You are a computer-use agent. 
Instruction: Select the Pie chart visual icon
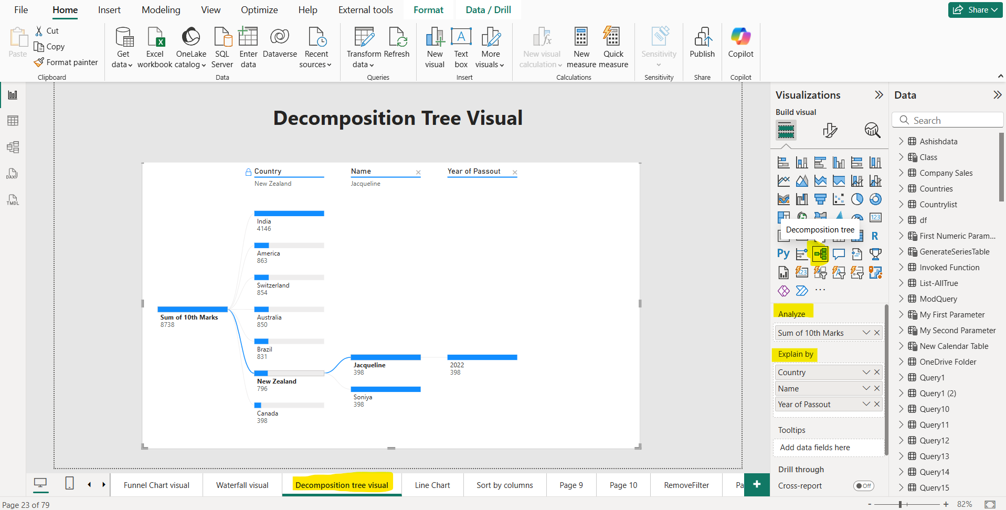(857, 199)
